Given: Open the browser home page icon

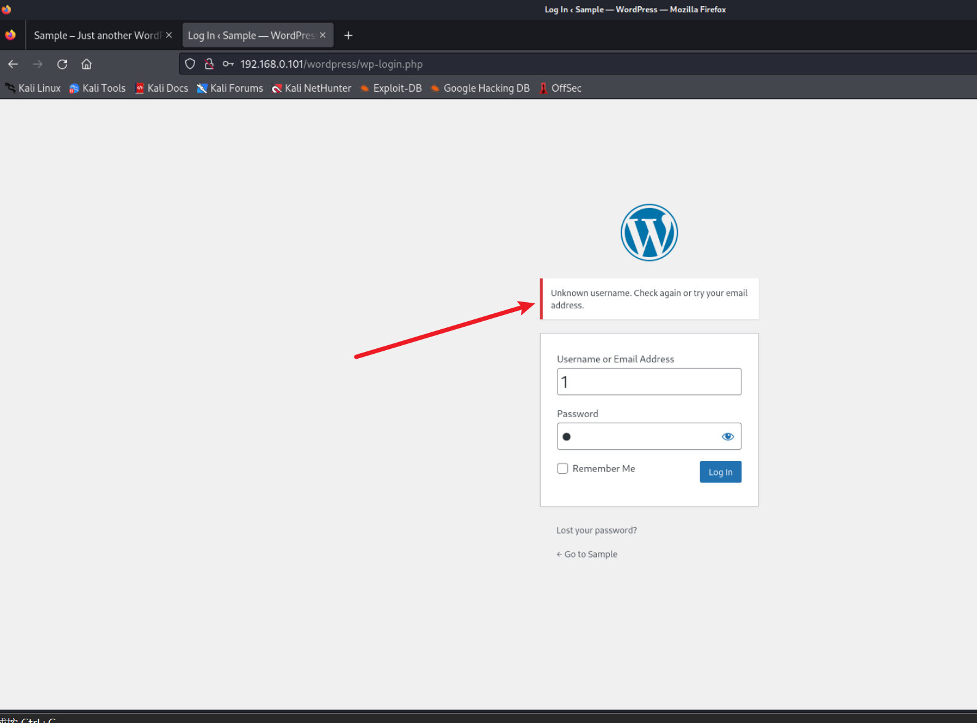Looking at the screenshot, I should coord(87,64).
